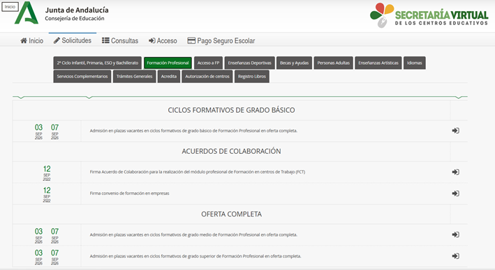Click the credit card icon beside Pago Seguro Escolar
This screenshot has width=495, height=270.
[191, 40]
